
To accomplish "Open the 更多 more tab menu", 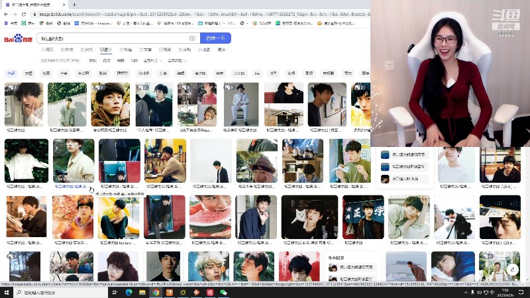I will click(x=221, y=50).
